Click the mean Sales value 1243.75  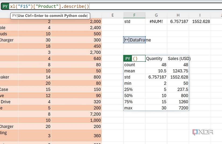[178, 71]
